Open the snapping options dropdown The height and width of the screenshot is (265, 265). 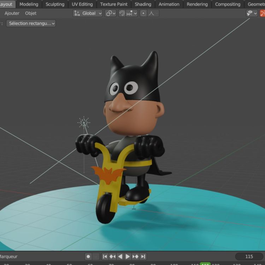pyautogui.click(x=132, y=13)
